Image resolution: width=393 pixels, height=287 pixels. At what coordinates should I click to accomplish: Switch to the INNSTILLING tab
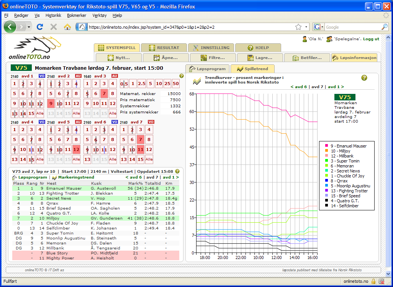tap(211, 48)
